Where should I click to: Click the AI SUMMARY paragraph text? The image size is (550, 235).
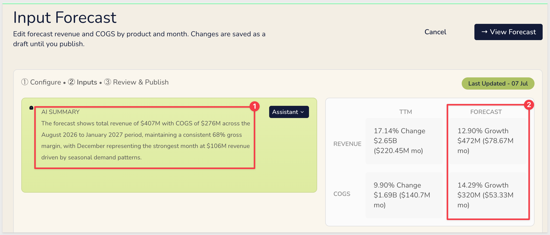(146, 140)
